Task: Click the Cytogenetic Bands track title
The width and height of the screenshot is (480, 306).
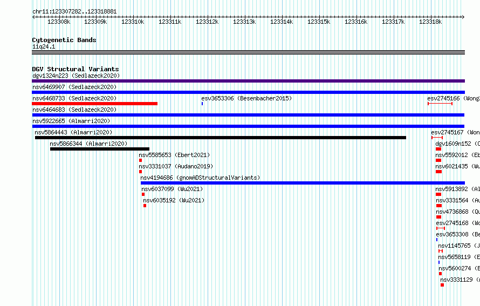Action: click(64, 40)
